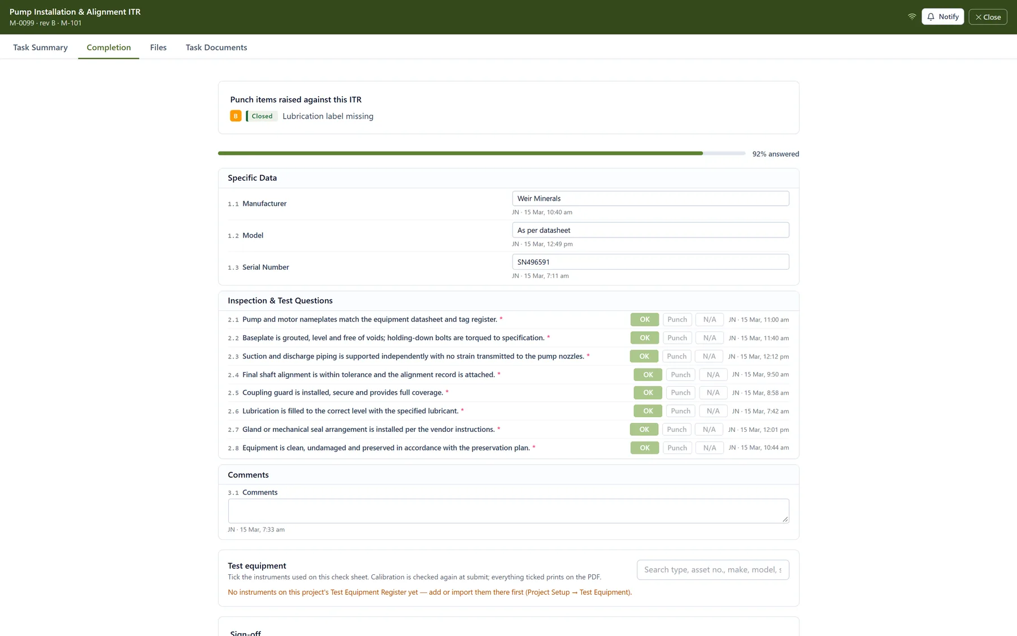
Task: Raise Punch on baseplate grouting question 2.2
Action: tap(677, 338)
